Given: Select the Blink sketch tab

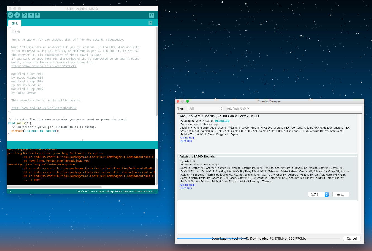Looking at the screenshot, I should pyautogui.click(x=15, y=23).
